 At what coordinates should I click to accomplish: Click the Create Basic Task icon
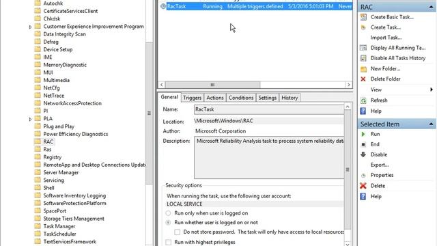pyautogui.click(x=363, y=17)
